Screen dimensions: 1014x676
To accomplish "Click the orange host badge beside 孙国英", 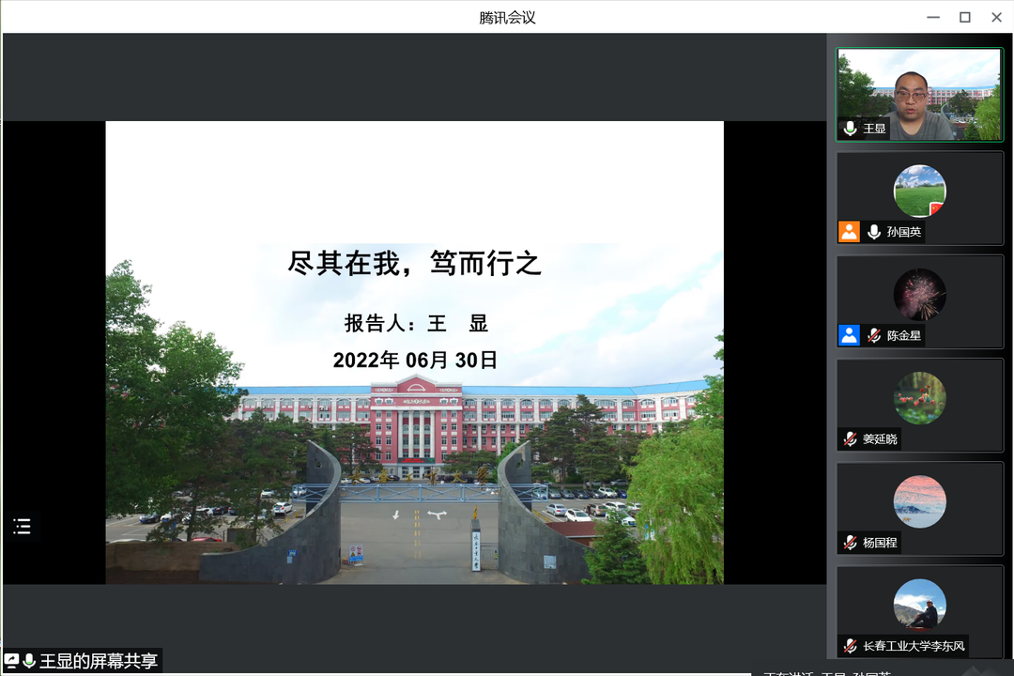I will click(849, 232).
